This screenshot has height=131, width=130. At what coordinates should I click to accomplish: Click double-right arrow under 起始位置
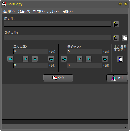(51, 59)
